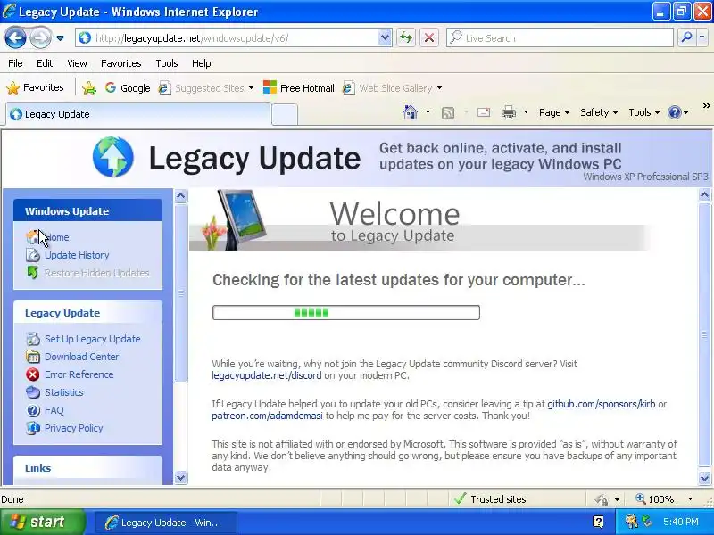
Task: Open the Tools menu in menu bar
Action: coord(167,63)
